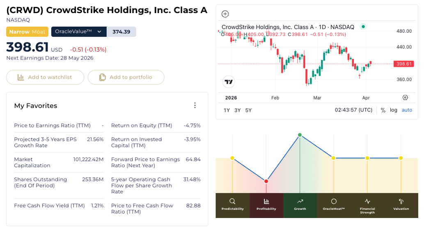The image size is (424, 227).
Task: Switch chart range to 5Y
Action: 248,110
